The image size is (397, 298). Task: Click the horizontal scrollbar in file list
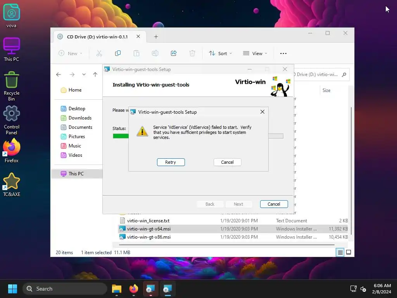click(x=226, y=245)
